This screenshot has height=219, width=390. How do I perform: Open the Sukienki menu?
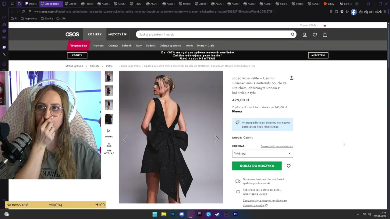[127, 46]
